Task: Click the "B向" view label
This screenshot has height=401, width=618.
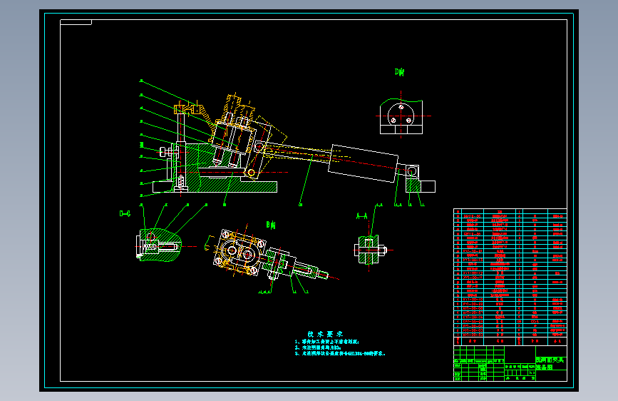Action: (271, 225)
